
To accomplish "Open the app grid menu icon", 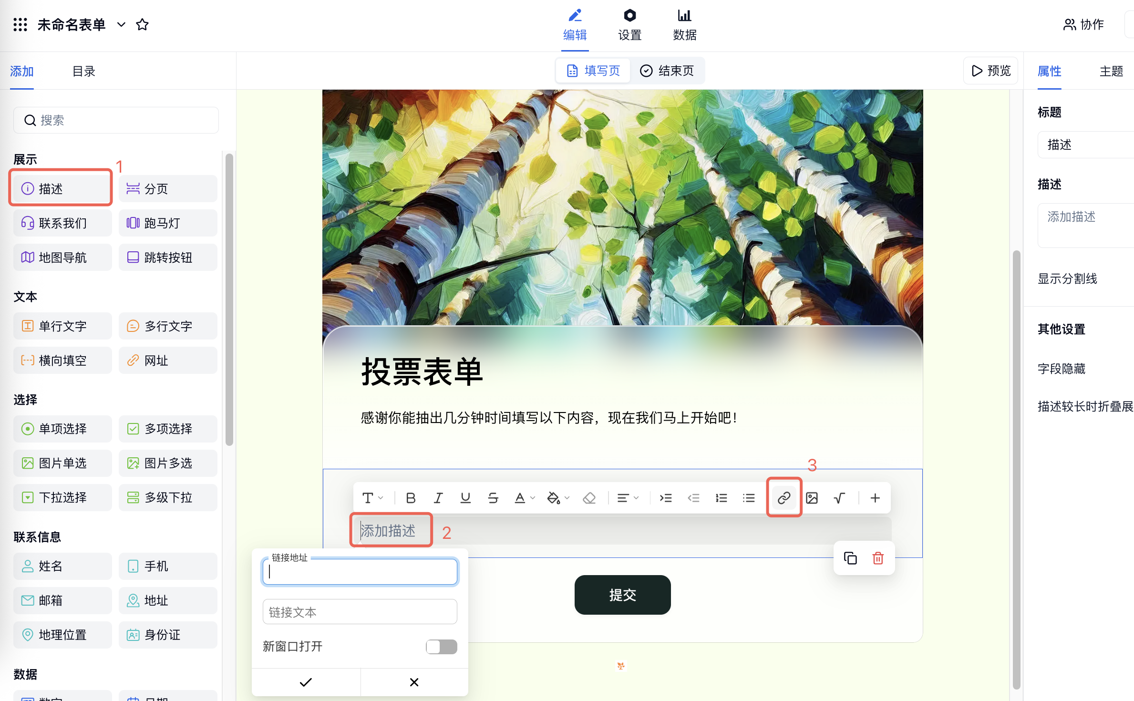I will (x=20, y=24).
